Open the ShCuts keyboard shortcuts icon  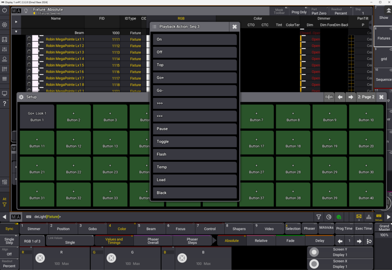pos(379,217)
